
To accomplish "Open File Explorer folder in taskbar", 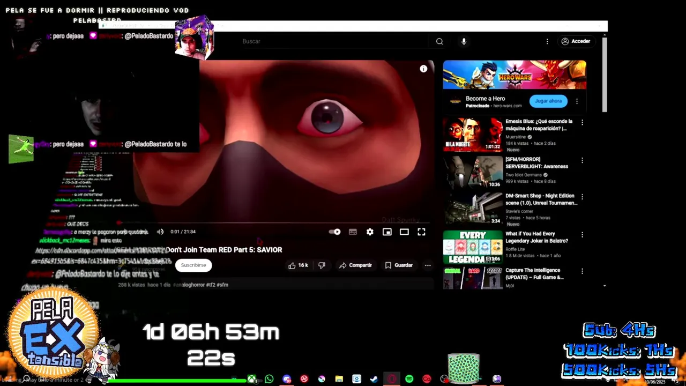I will pos(339,379).
